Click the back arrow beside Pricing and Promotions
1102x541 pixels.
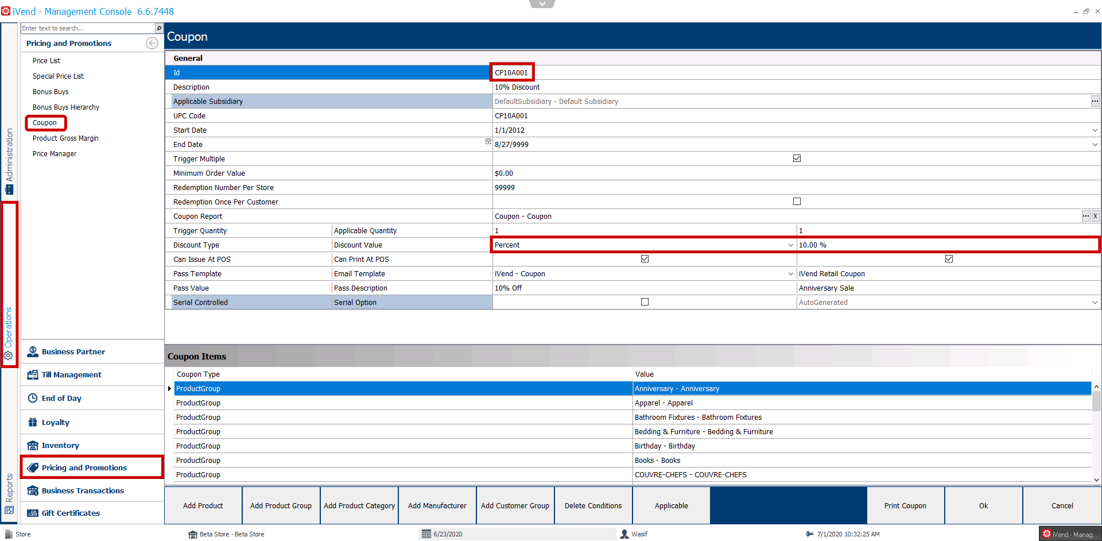(152, 43)
